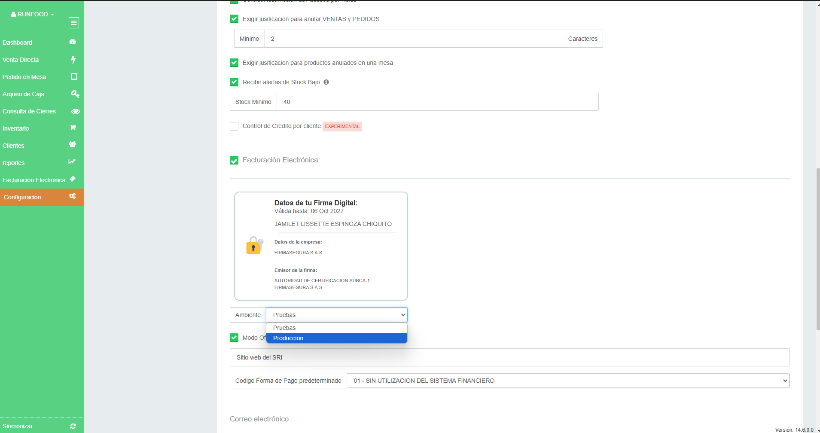Enable Control de Credito por cliente checkbox
This screenshot has height=433, width=820.
pos(234,126)
